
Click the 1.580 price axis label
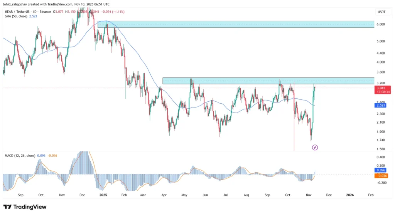pyautogui.click(x=380, y=149)
